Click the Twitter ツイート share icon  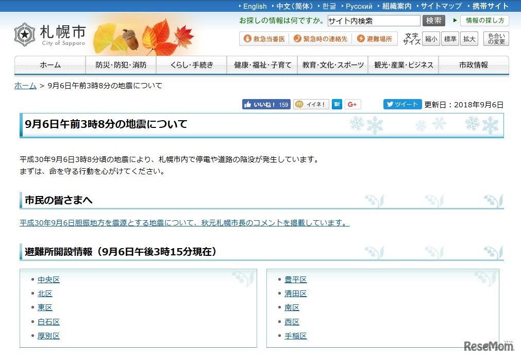click(x=402, y=104)
